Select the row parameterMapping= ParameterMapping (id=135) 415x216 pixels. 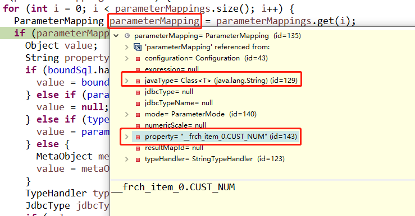coord(217,36)
